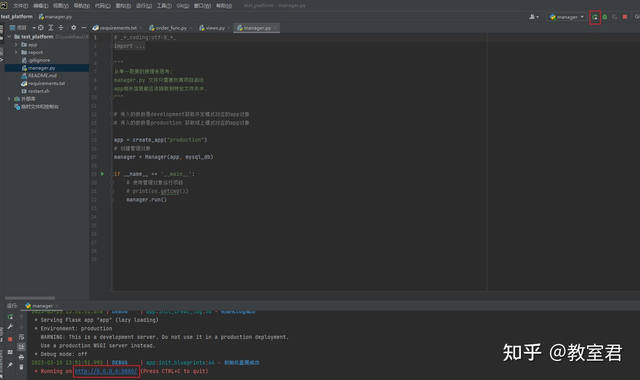Clear console output with the trash icon

click(x=21, y=366)
